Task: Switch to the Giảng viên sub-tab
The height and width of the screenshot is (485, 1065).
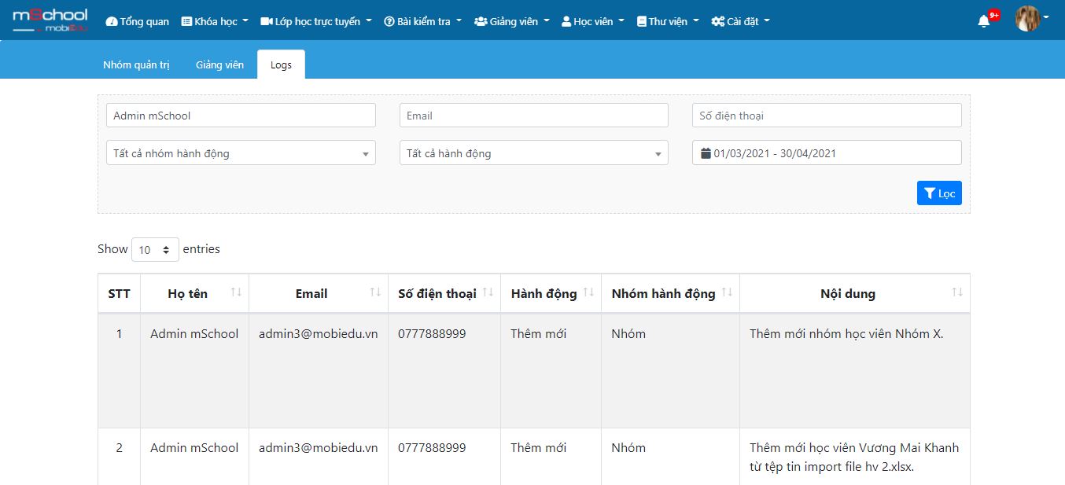Action: pos(219,64)
